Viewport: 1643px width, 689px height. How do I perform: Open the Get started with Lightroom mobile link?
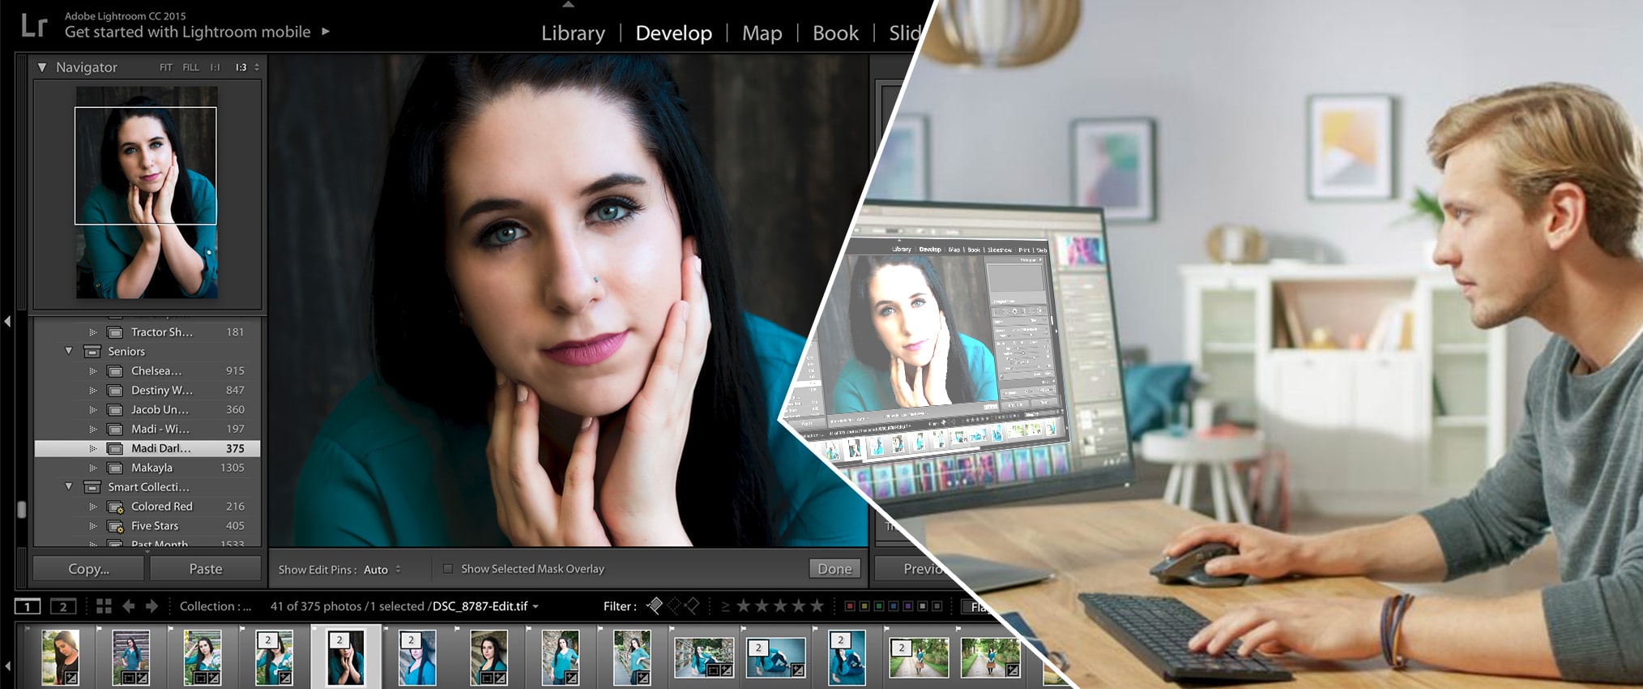(187, 32)
